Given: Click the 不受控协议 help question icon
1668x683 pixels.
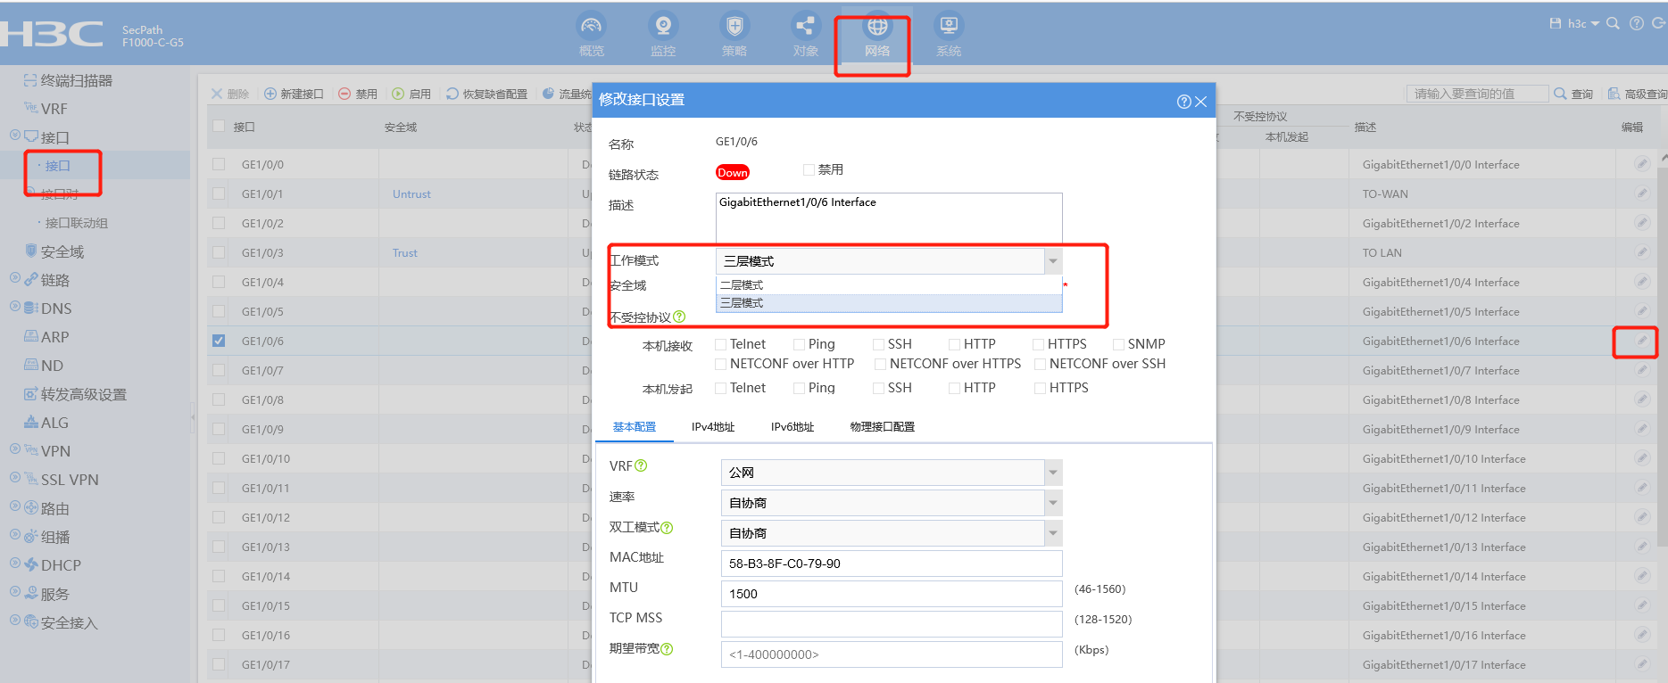Looking at the screenshot, I should [679, 317].
